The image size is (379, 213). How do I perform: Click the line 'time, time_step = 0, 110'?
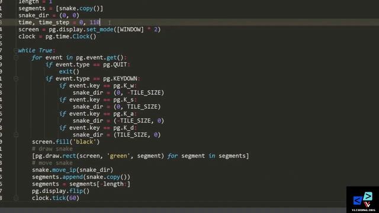[59, 22]
